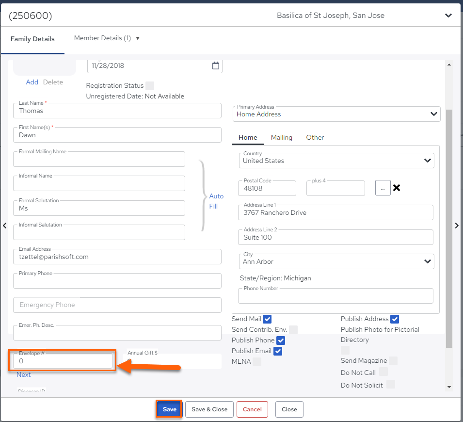This screenshot has width=463, height=422.
Task: Select the Mailing address tab
Action: click(x=282, y=137)
